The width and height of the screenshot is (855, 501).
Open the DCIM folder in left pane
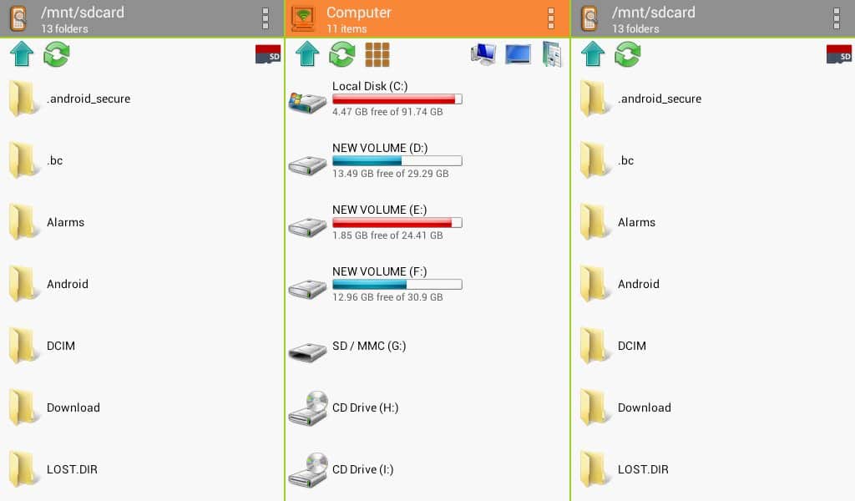pyautogui.click(x=60, y=346)
